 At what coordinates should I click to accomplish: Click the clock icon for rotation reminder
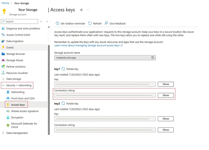click(58, 23)
